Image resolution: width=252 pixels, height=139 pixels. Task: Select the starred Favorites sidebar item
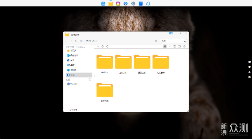pos(79,51)
